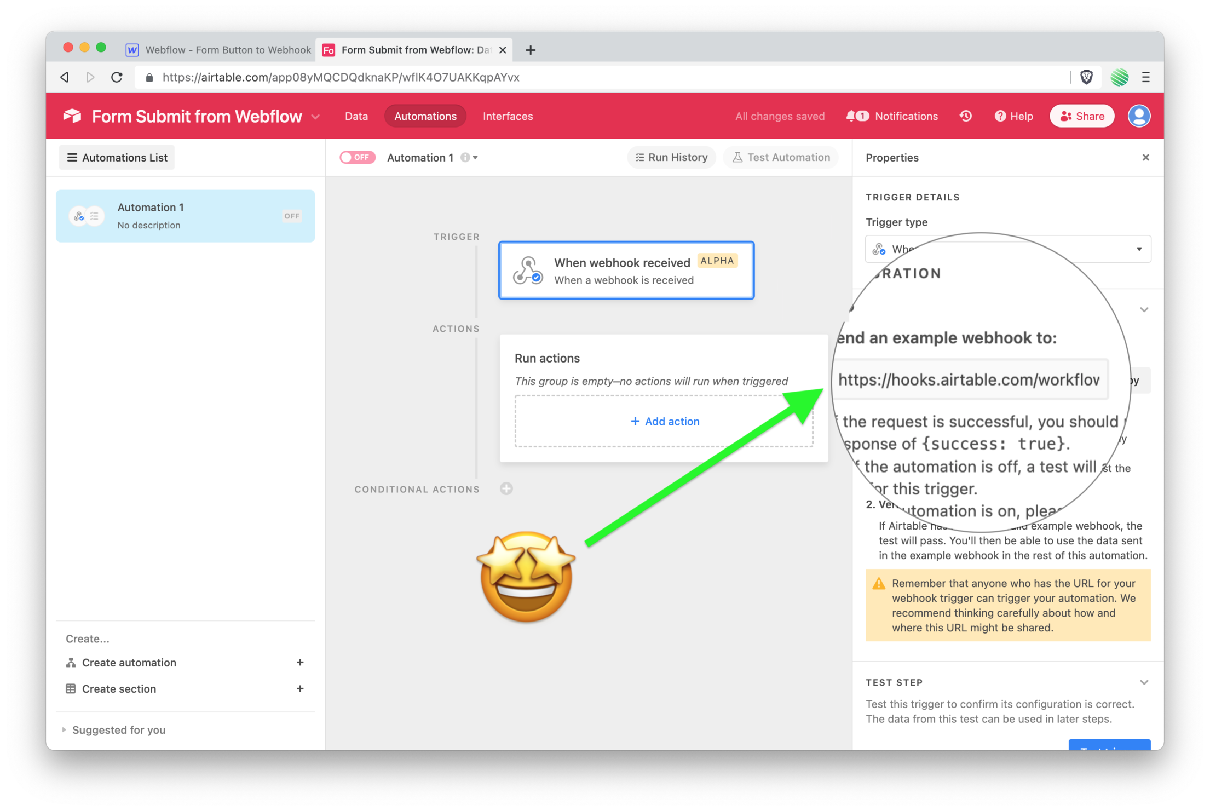Click the webhook trigger icon
The height and width of the screenshot is (811, 1210).
point(528,270)
